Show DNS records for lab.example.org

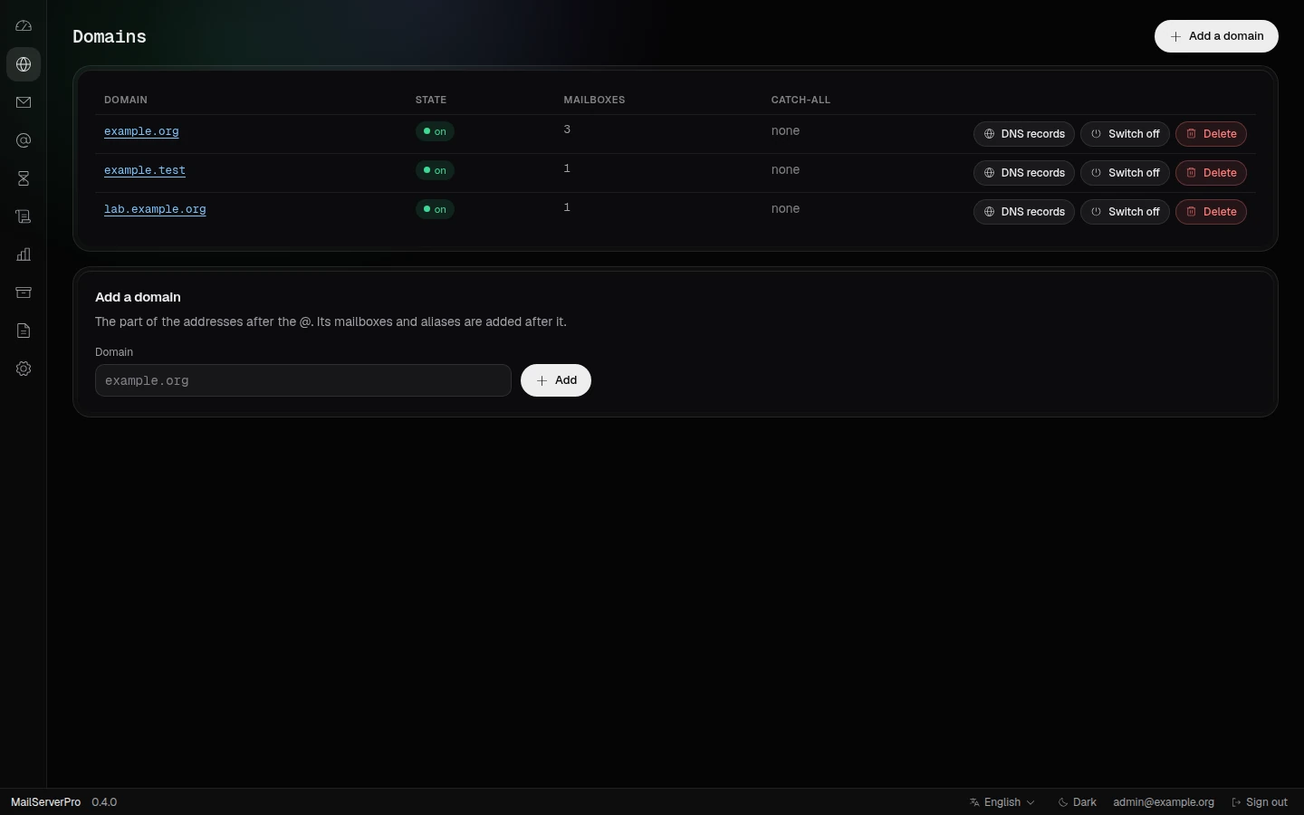click(x=1024, y=212)
